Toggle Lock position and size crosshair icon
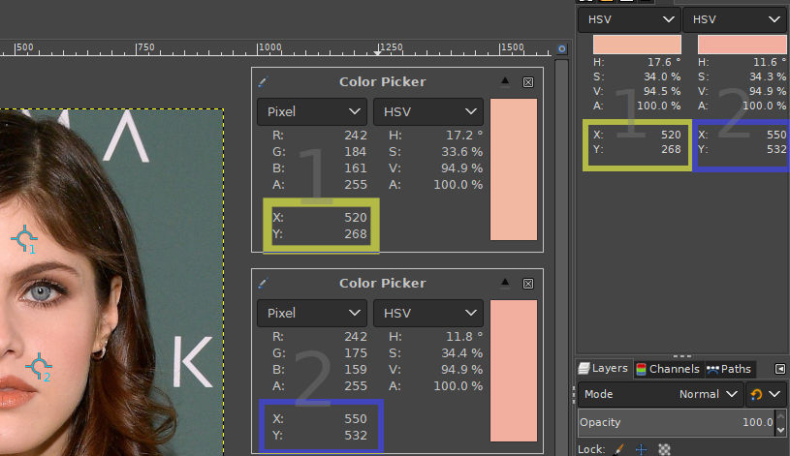Screen dimensions: 790x456 click(641, 449)
